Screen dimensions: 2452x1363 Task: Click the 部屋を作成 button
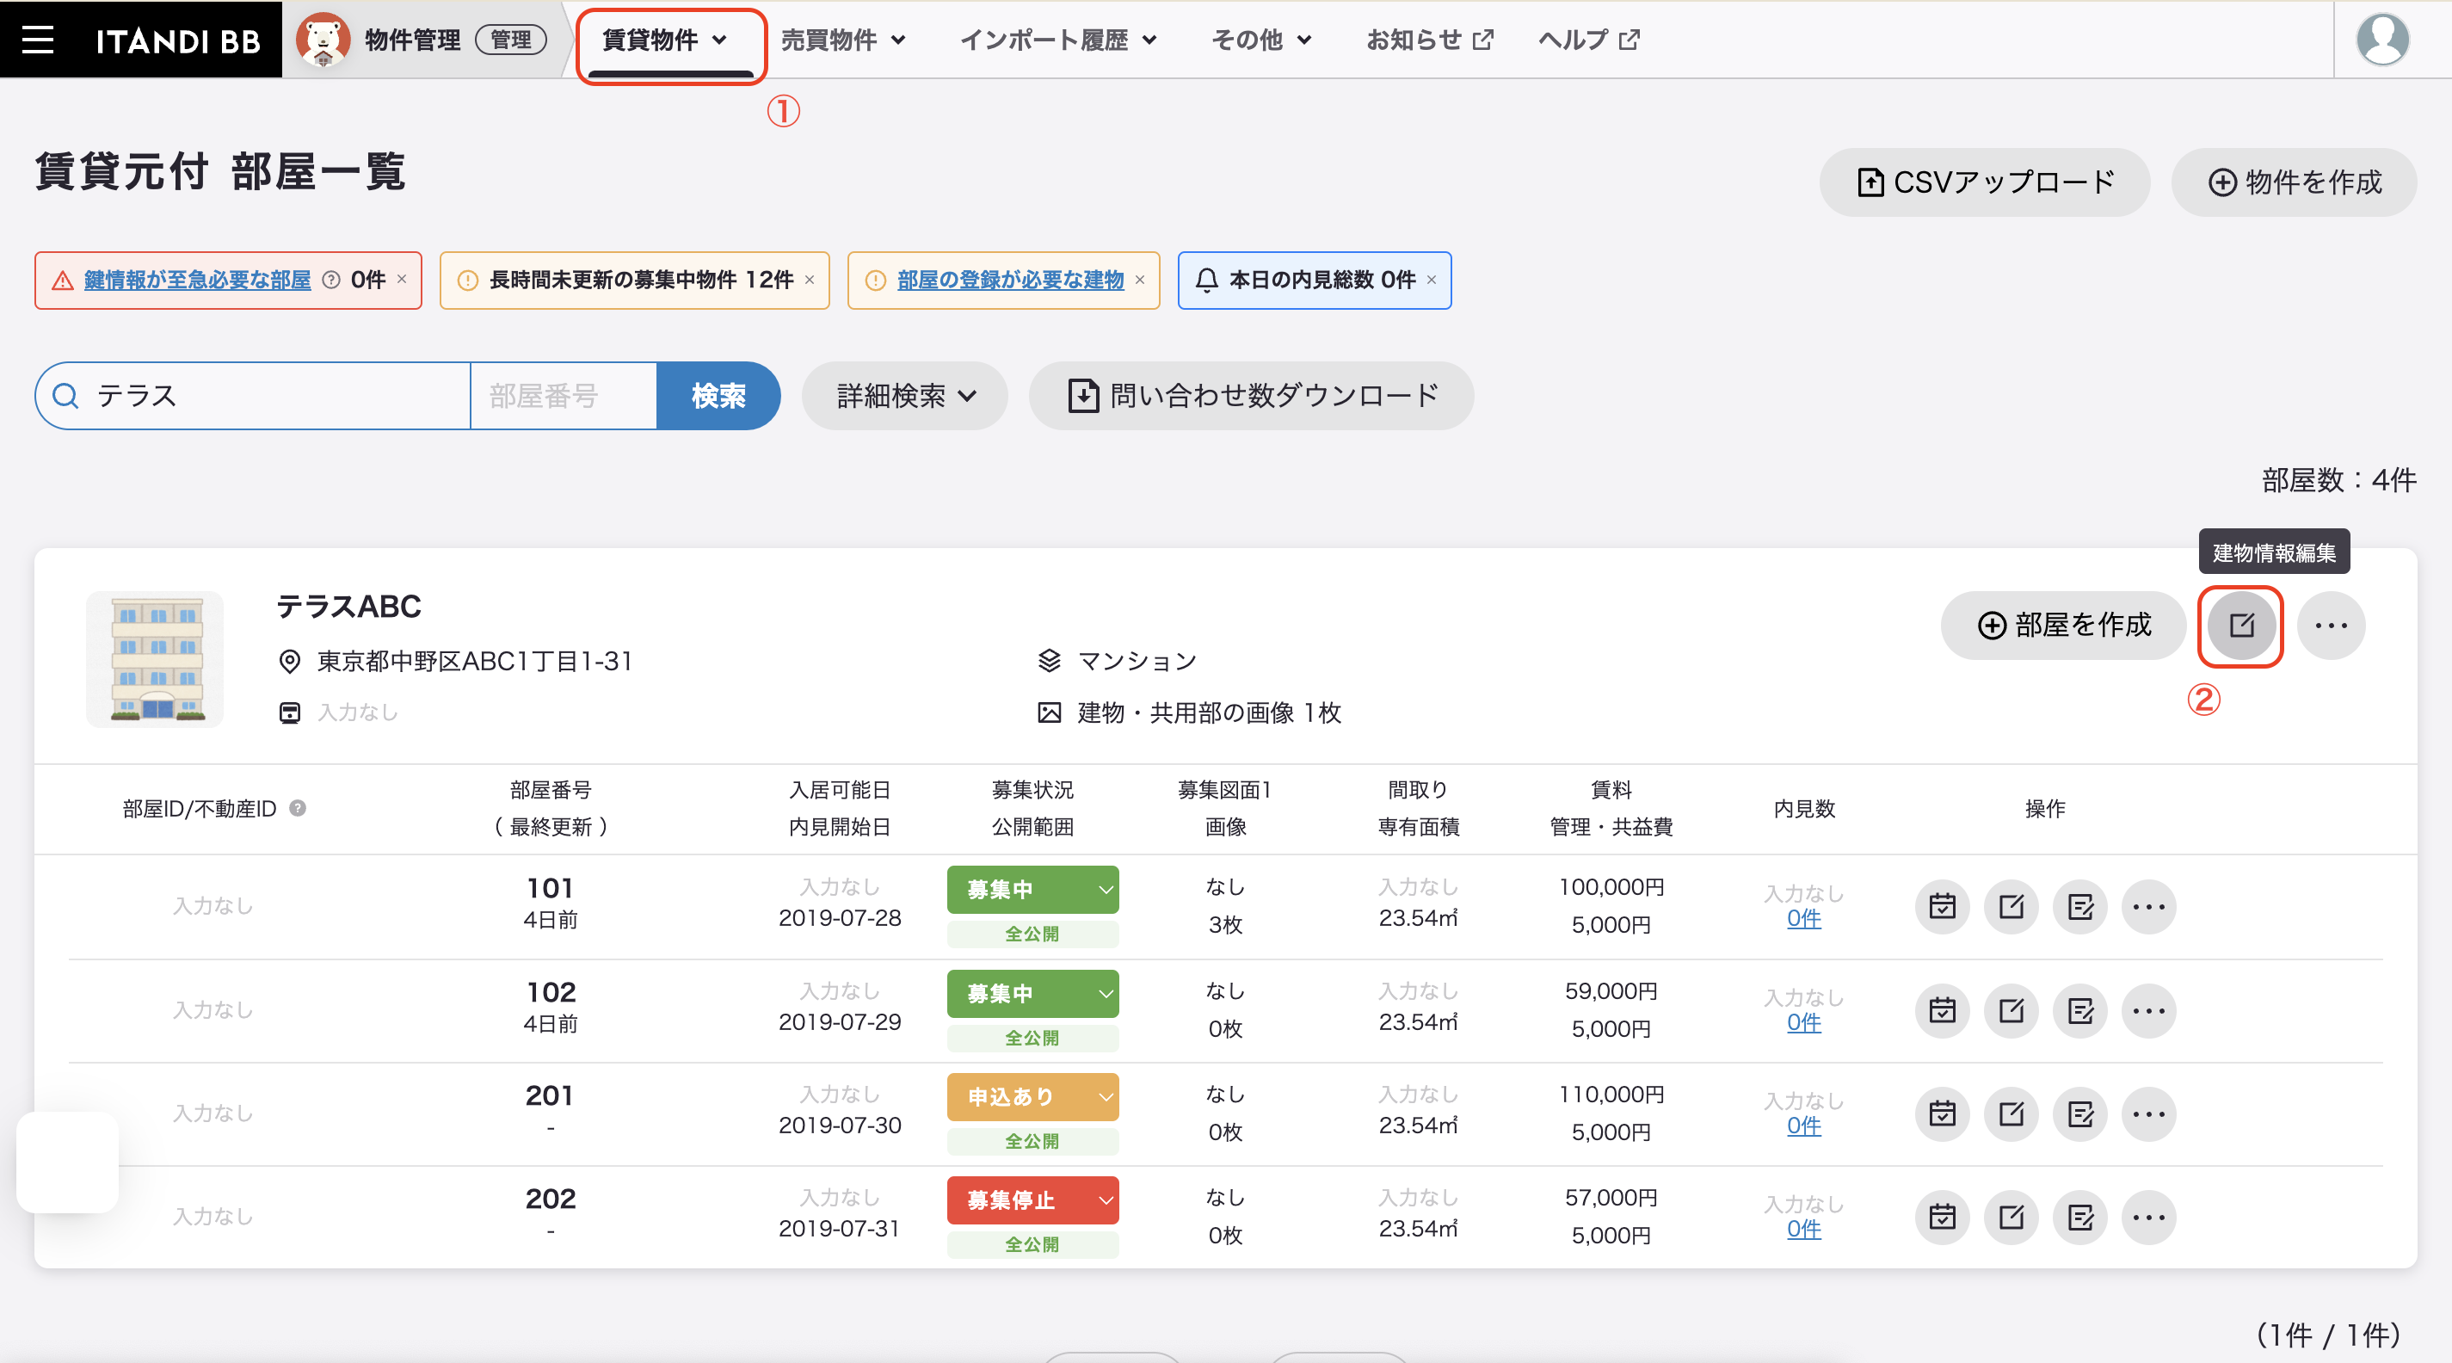(2064, 626)
